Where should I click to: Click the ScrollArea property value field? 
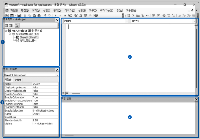(45, 117)
